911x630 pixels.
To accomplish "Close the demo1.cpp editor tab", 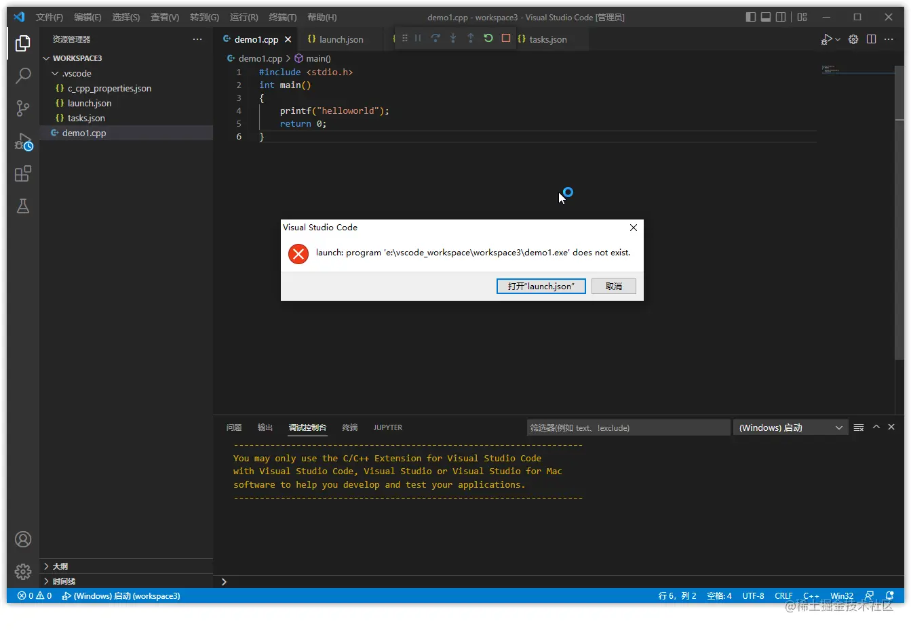I will 288,39.
